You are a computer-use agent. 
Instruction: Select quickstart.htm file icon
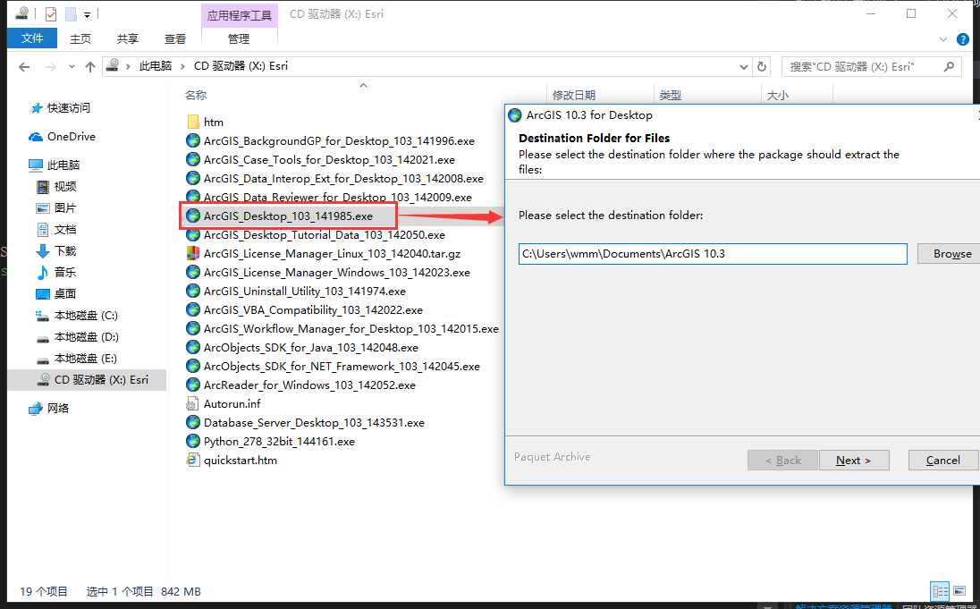[193, 460]
